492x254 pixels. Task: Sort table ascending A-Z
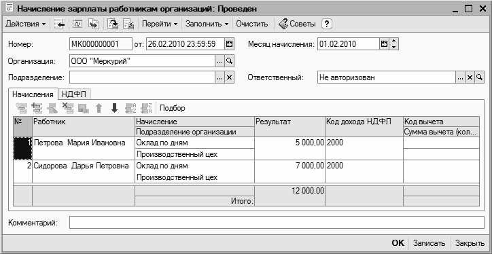tap(130, 108)
